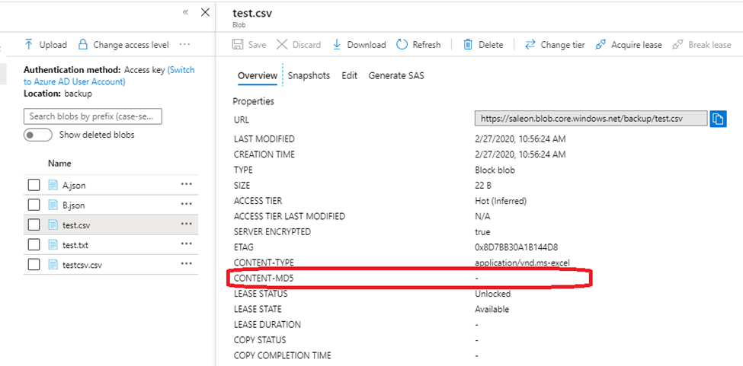Click the Change access level lock icon
This screenshot has width=743, height=366.
pyautogui.click(x=83, y=45)
